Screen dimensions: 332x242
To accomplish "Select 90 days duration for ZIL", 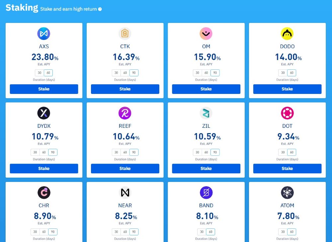I will [x=215, y=152].
